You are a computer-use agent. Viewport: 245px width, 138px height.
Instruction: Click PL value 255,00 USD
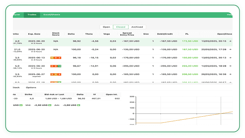coord(190,66)
